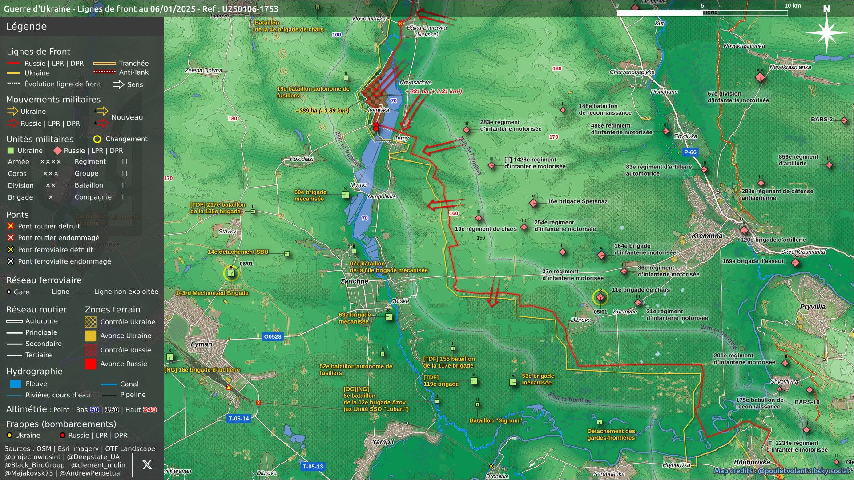Click the Yampil town label
Image resolution: width=854 pixels, height=480 pixels.
coord(383,442)
